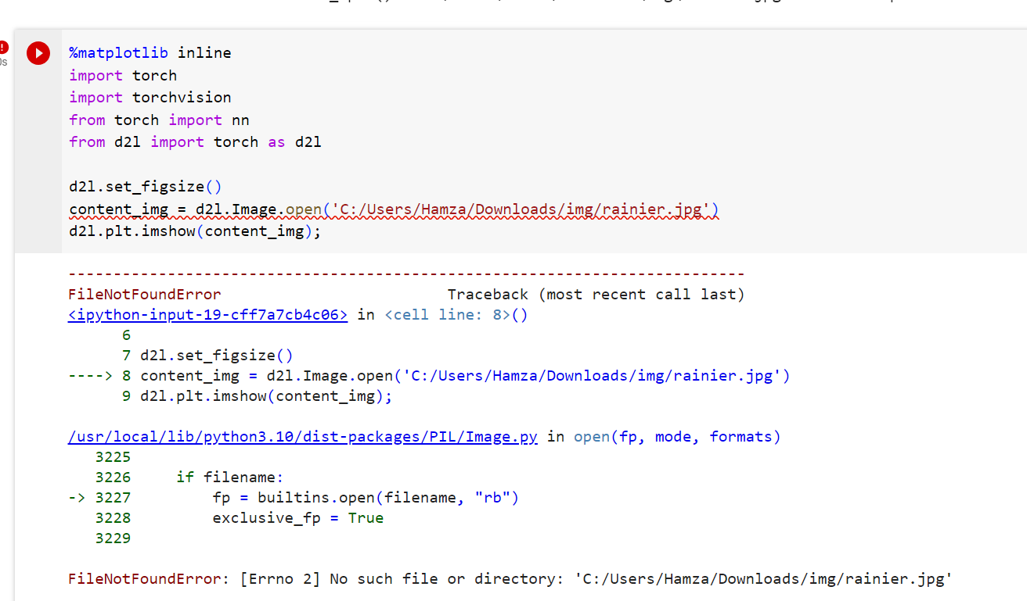The height and width of the screenshot is (601, 1027).
Task: Click the 'open(fp, mode, formats)' function signature
Action: click(677, 437)
